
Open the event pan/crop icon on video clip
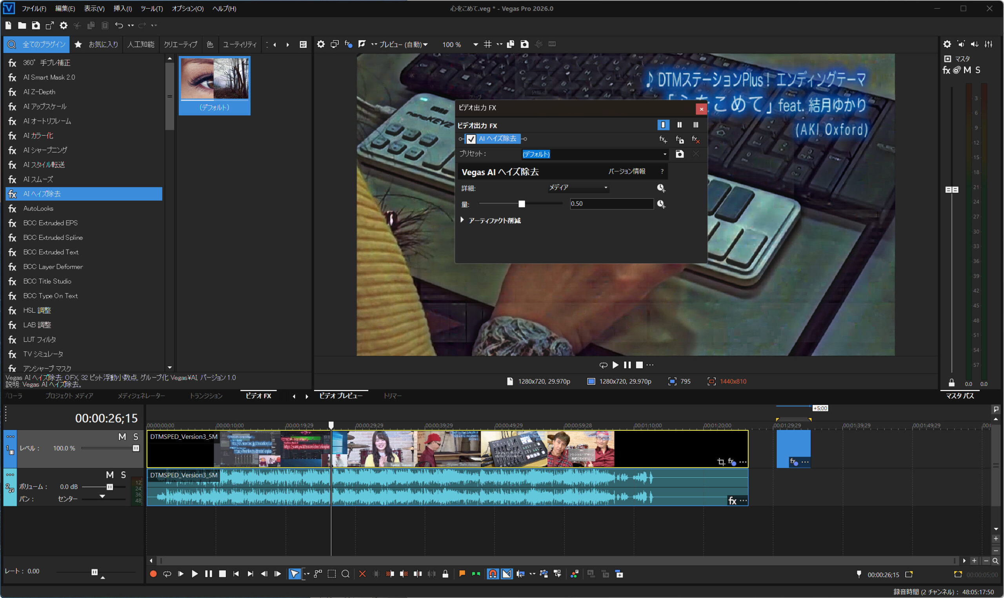(721, 462)
